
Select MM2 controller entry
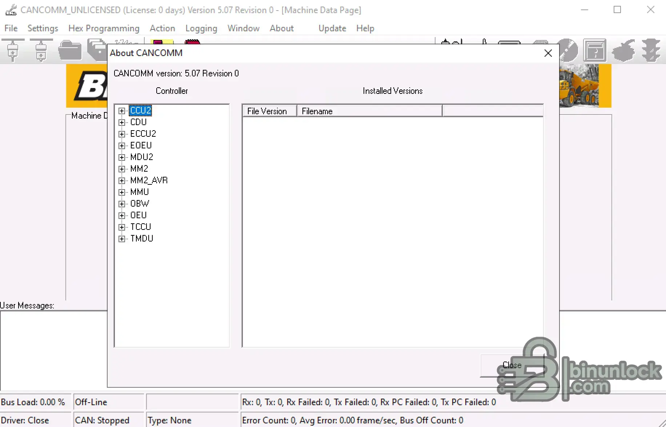point(139,169)
